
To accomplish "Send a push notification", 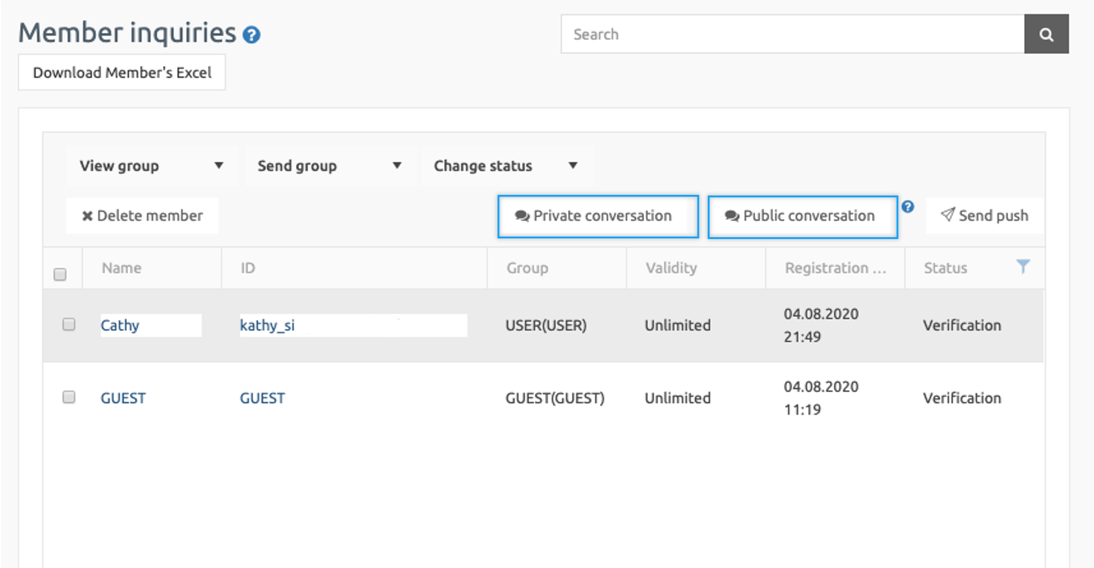I will (x=984, y=216).
